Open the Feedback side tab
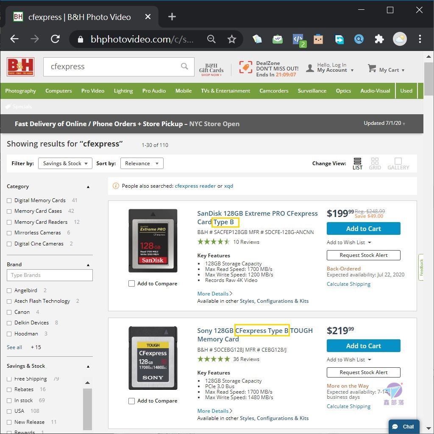 pyautogui.click(x=421, y=268)
